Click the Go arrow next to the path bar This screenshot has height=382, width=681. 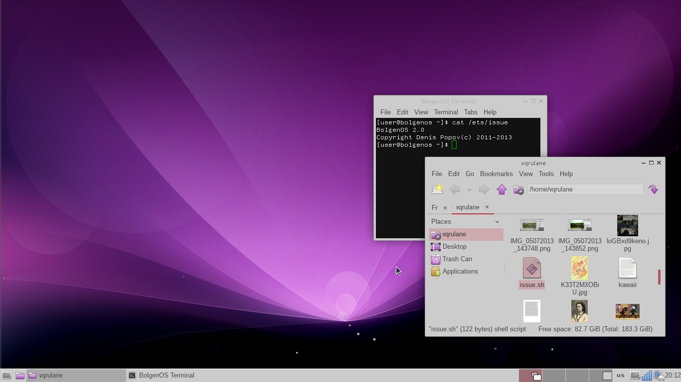(653, 190)
